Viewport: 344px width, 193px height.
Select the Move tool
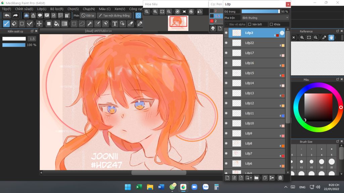pos(39,24)
